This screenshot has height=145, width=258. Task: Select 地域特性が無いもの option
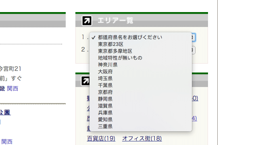pos(141,58)
